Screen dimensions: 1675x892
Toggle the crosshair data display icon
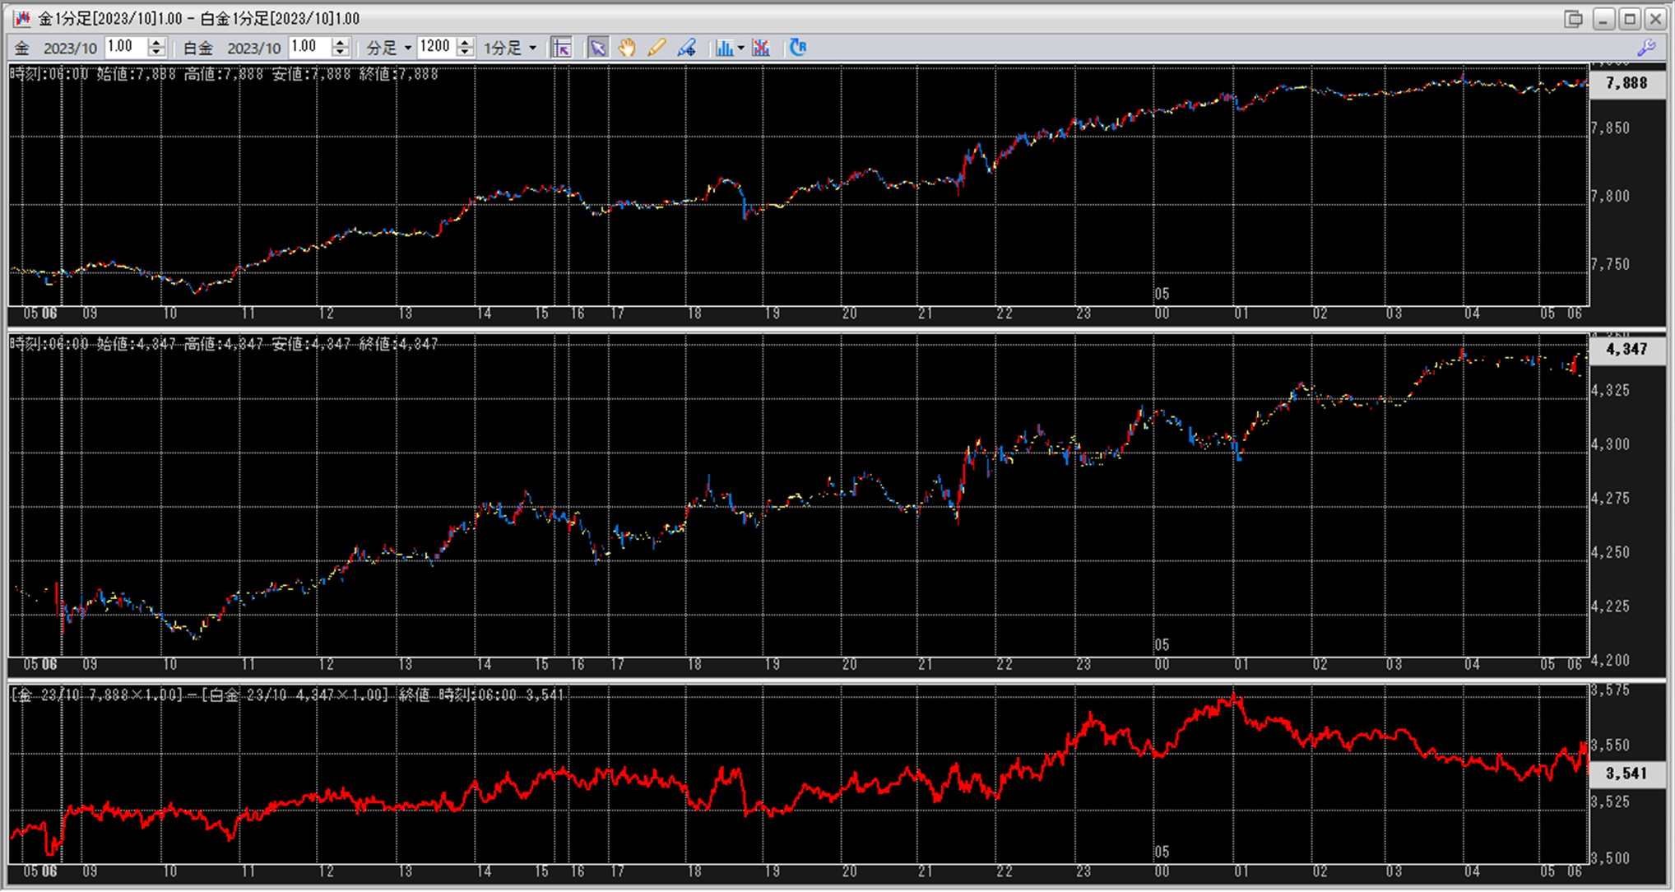click(x=562, y=48)
